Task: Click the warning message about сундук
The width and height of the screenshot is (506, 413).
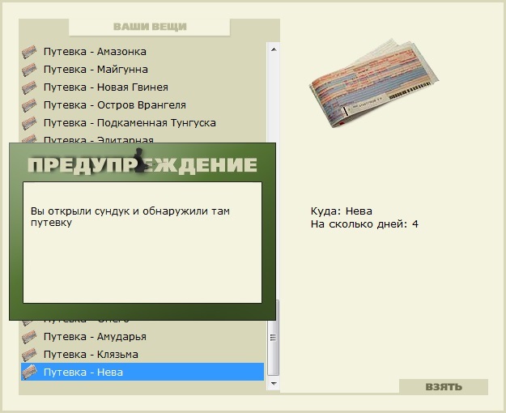Action: click(x=130, y=217)
